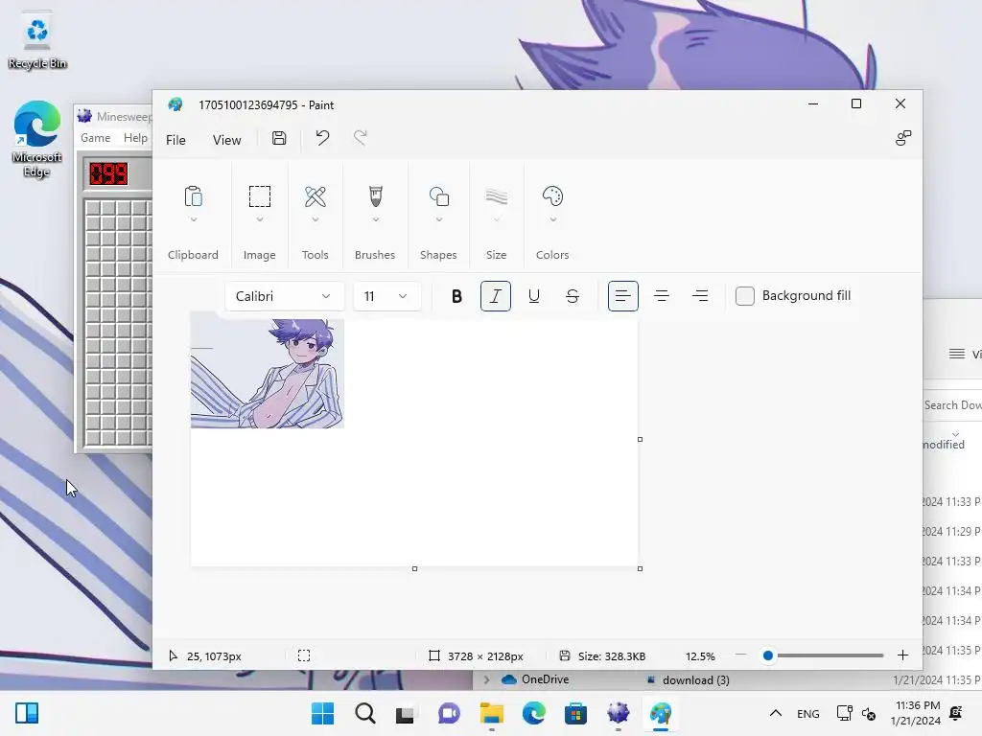Toggle Italic text formatting
The image size is (982, 736).
pyautogui.click(x=496, y=296)
